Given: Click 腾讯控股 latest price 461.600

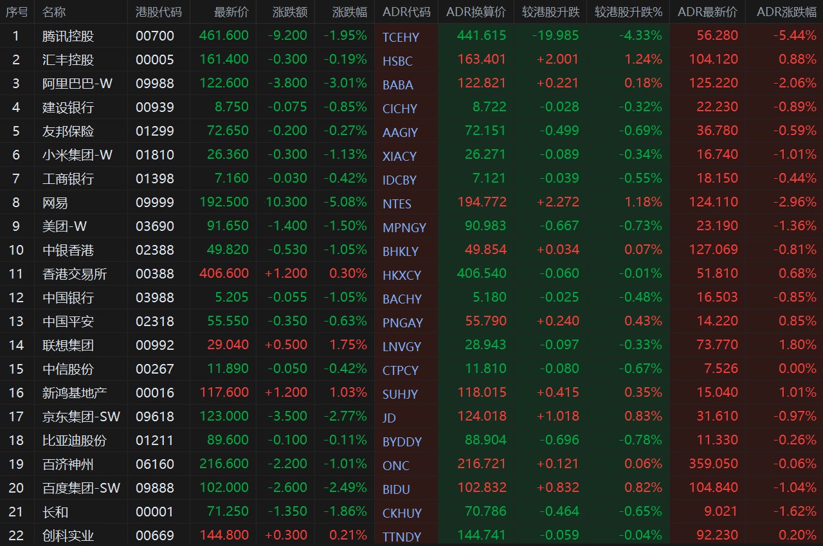Looking at the screenshot, I should tap(224, 36).
